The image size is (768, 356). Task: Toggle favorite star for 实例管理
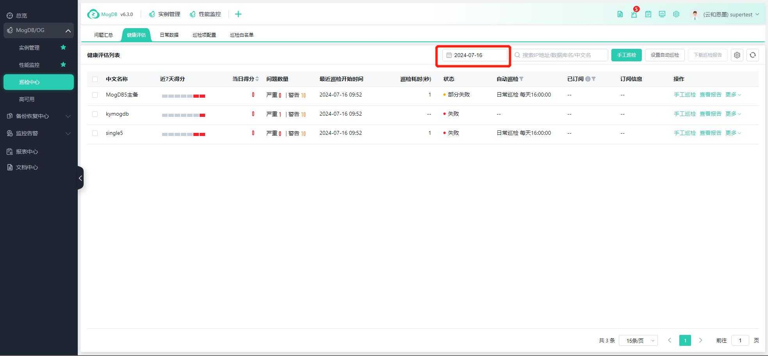pos(63,47)
